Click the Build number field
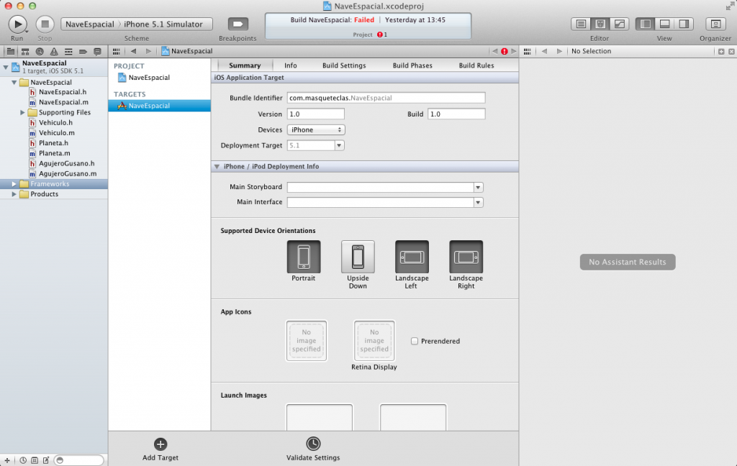 point(456,114)
